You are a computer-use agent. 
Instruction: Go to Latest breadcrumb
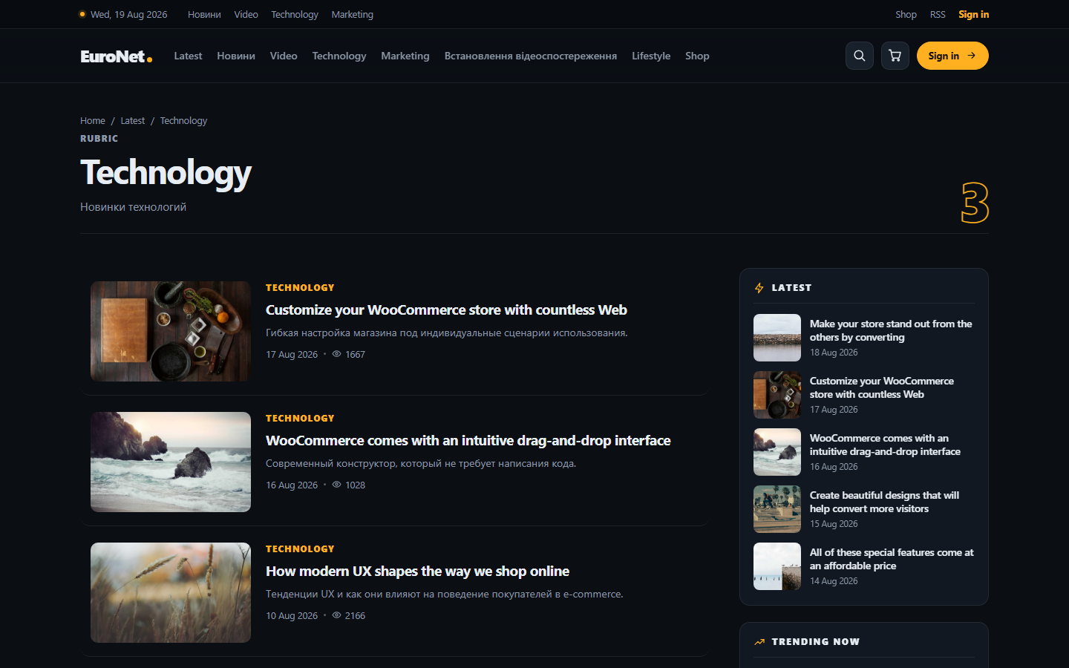[x=133, y=120]
